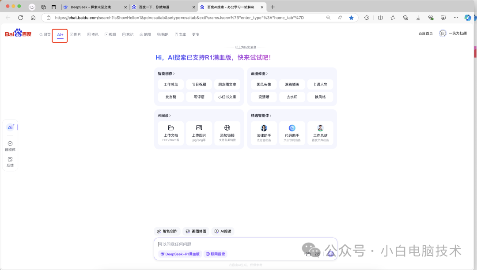
Task: Click Baidu logo
Action: (18, 33)
